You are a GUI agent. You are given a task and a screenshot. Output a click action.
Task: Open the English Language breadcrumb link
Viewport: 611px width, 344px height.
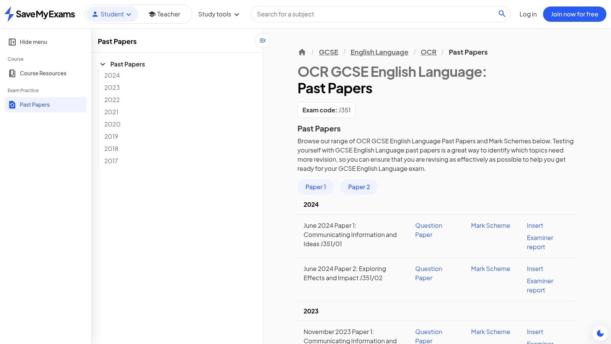(379, 52)
